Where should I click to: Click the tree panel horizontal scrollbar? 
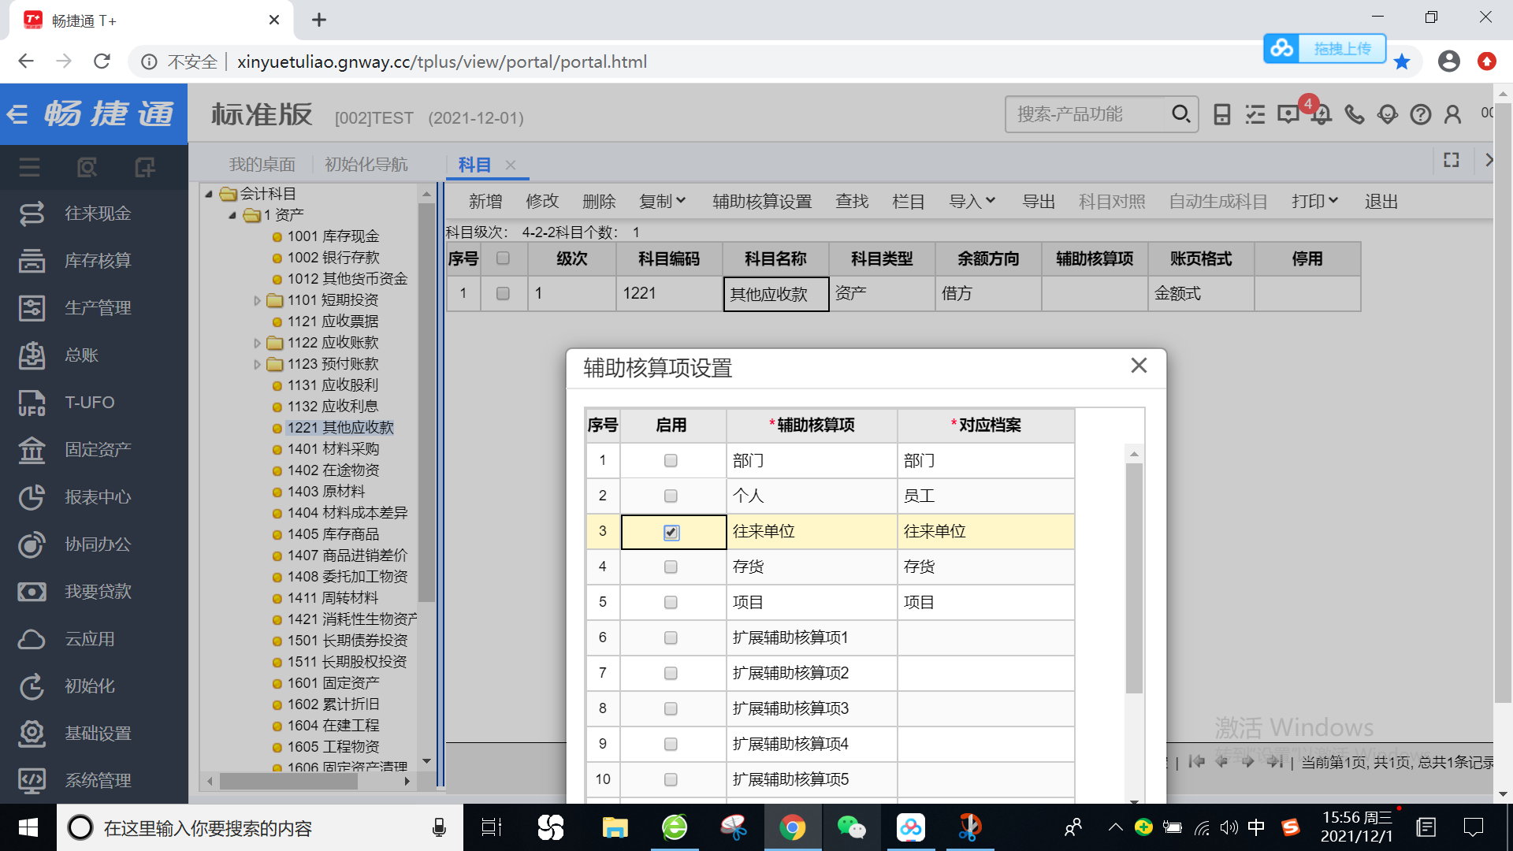pyautogui.click(x=288, y=782)
